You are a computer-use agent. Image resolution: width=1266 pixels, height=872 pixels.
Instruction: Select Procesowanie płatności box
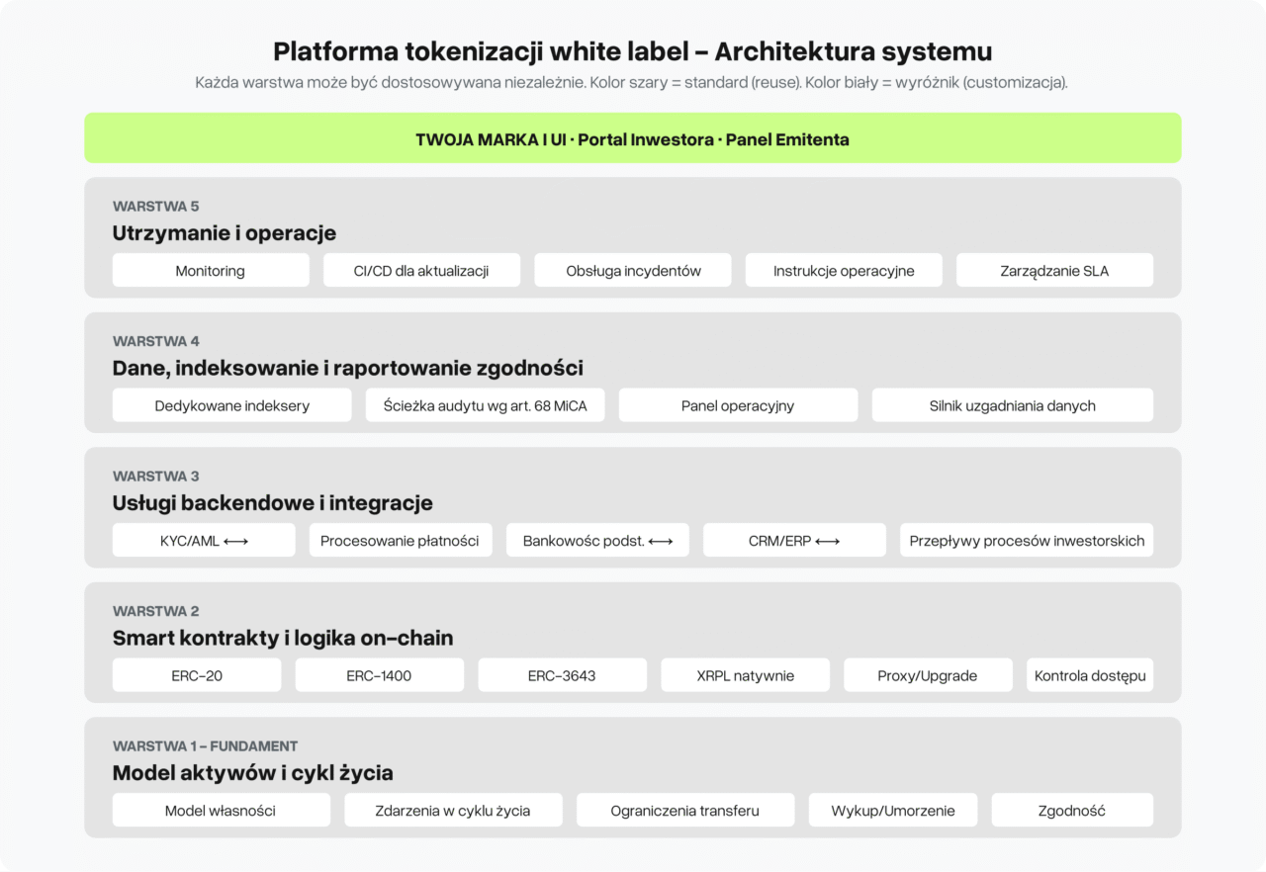pos(400,541)
